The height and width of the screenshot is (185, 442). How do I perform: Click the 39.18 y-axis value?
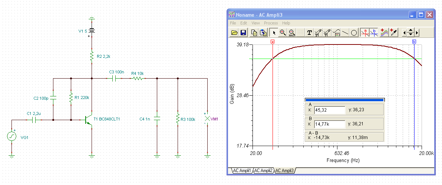tap(243, 44)
